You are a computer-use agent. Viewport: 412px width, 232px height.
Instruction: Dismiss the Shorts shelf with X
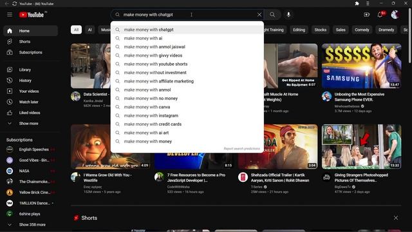click(x=396, y=218)
